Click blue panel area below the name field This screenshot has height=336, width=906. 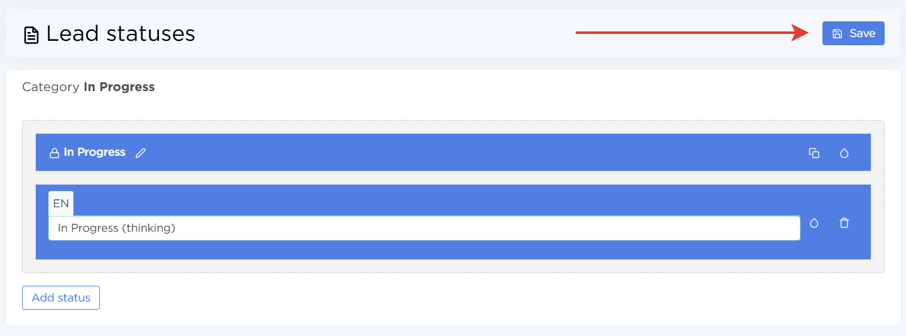coord(424,250)
